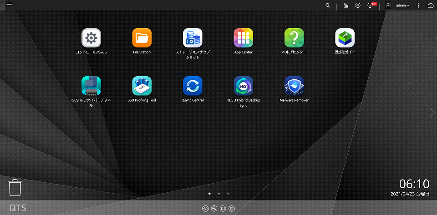Screen dimensions: 437x215
Task: Click the fourth bottom bar feedback icon
Action: tap(231, 208)
